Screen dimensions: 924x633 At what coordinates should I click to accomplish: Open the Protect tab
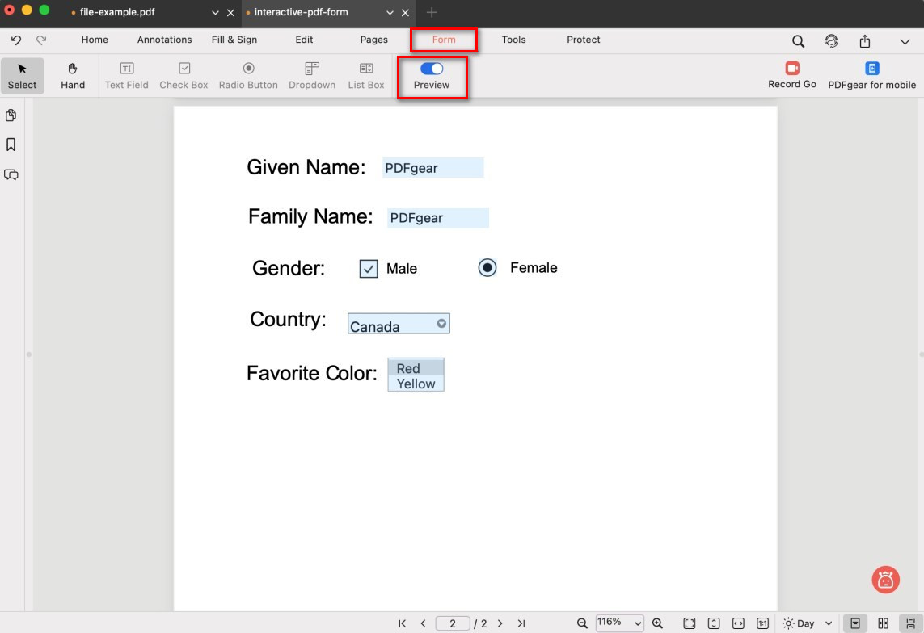tap(583, 40)
